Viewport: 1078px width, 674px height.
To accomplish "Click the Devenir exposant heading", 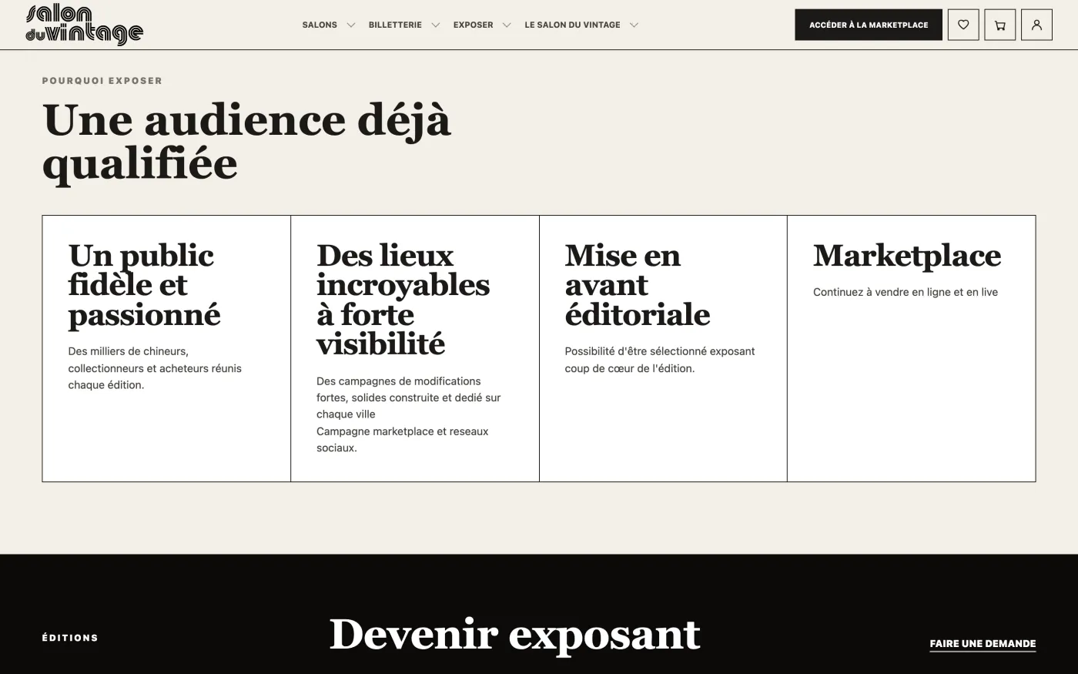I will pos(515,635).
